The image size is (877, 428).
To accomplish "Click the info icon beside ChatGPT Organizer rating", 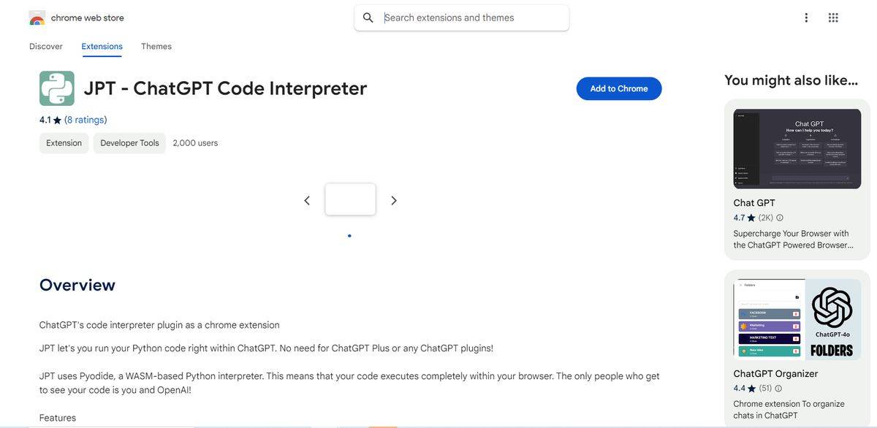I will (778, 389).
